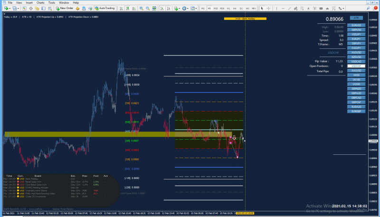Zoom out on the chart

(148, 8)
